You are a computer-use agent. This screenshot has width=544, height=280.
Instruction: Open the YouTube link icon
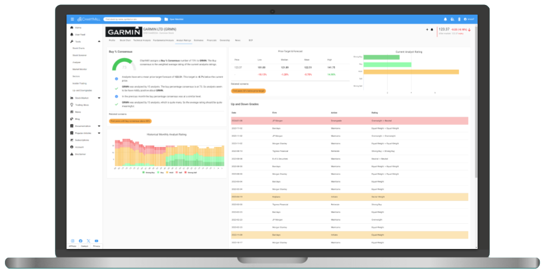tap(96, 241)
